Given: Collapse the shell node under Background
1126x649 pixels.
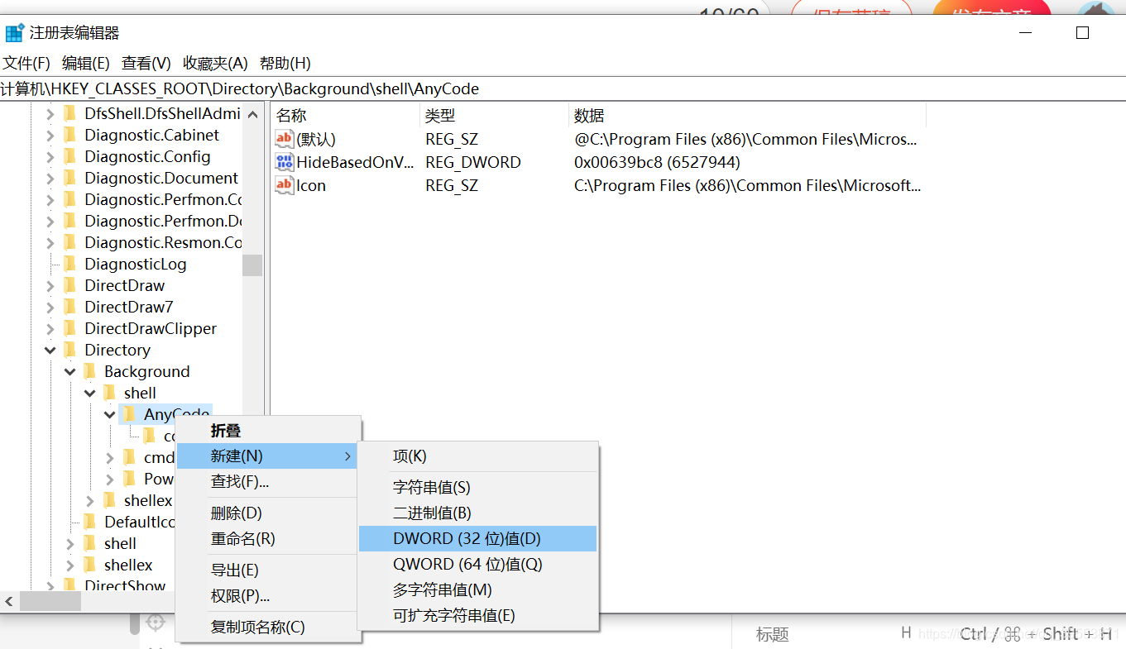Looking at the screenshot, I should [x=90, y=393].
